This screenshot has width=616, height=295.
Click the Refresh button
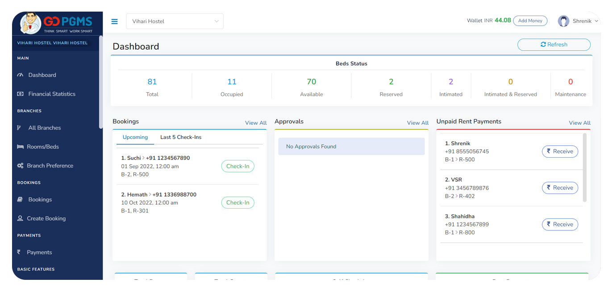point(554,45)
